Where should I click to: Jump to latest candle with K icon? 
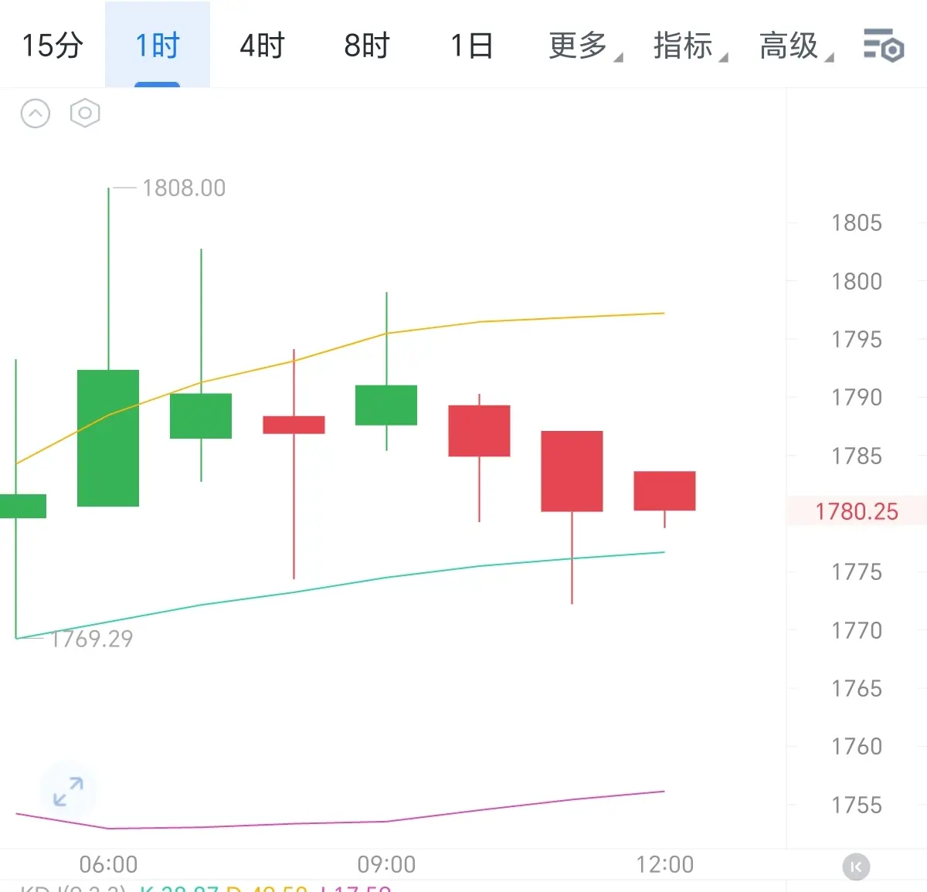(856, 867)
